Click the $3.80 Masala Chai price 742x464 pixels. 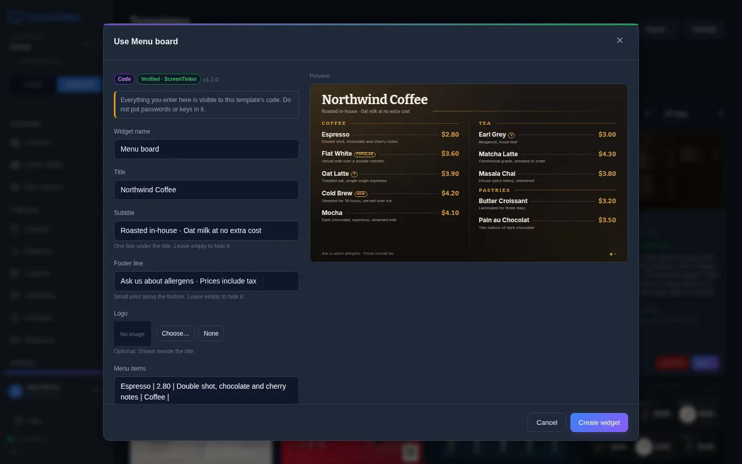point(607,174)
